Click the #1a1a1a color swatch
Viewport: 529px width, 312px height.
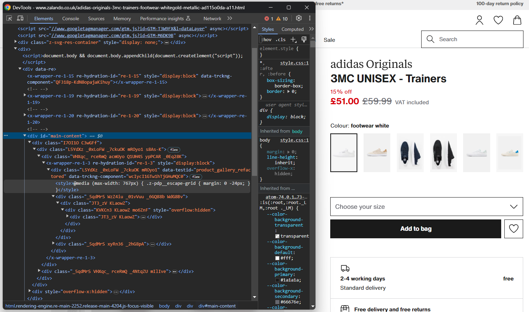point(277,280)
